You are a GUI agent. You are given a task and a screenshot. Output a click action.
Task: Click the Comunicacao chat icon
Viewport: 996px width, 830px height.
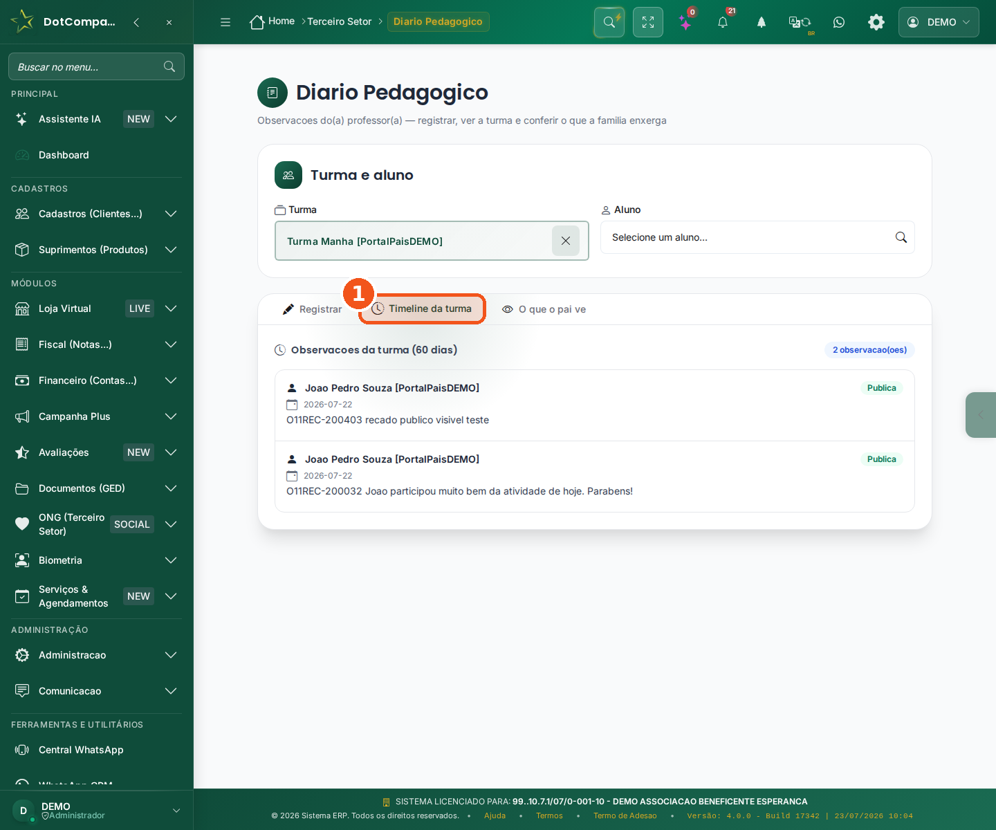pyautogui.click(x=22, y=691)
